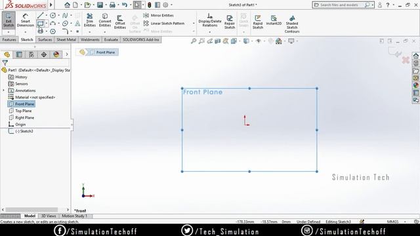Image resolution: width=420 pixels, height=236 pixels.
Task: Switch to the Sheet Metal tab
Action: [x=66, y=39]
